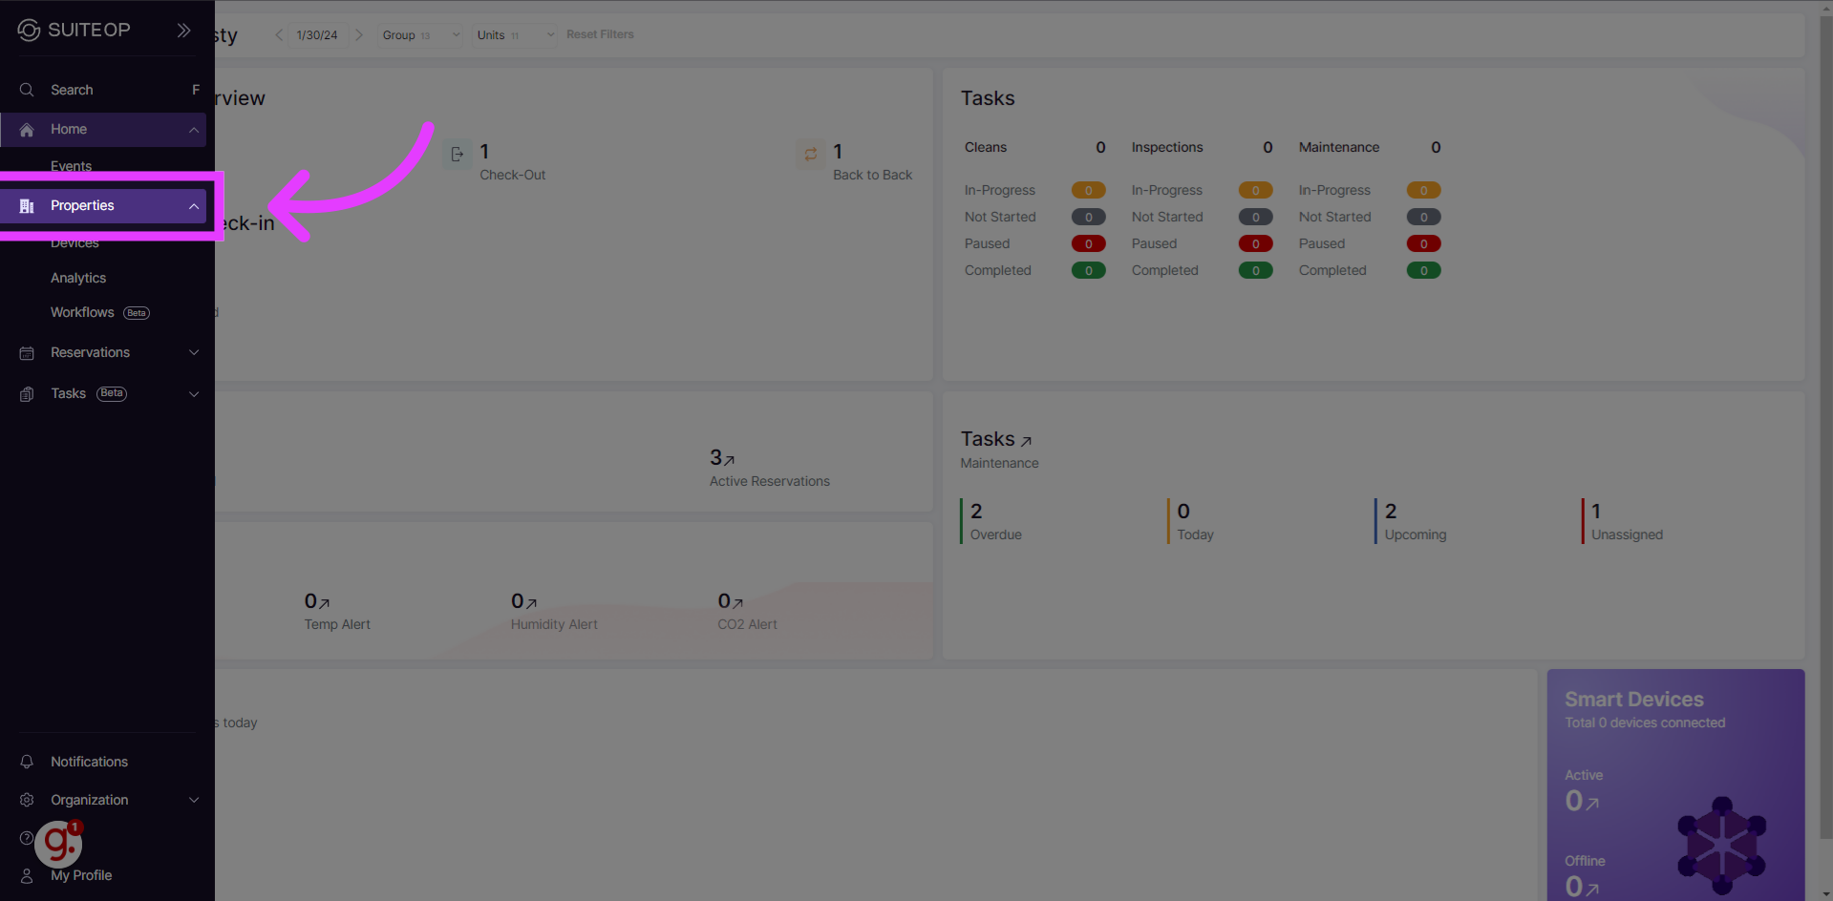This screenshot has height=901, width=1833.
Task: Collapse the Properties menu chevron
Action: 194,206
